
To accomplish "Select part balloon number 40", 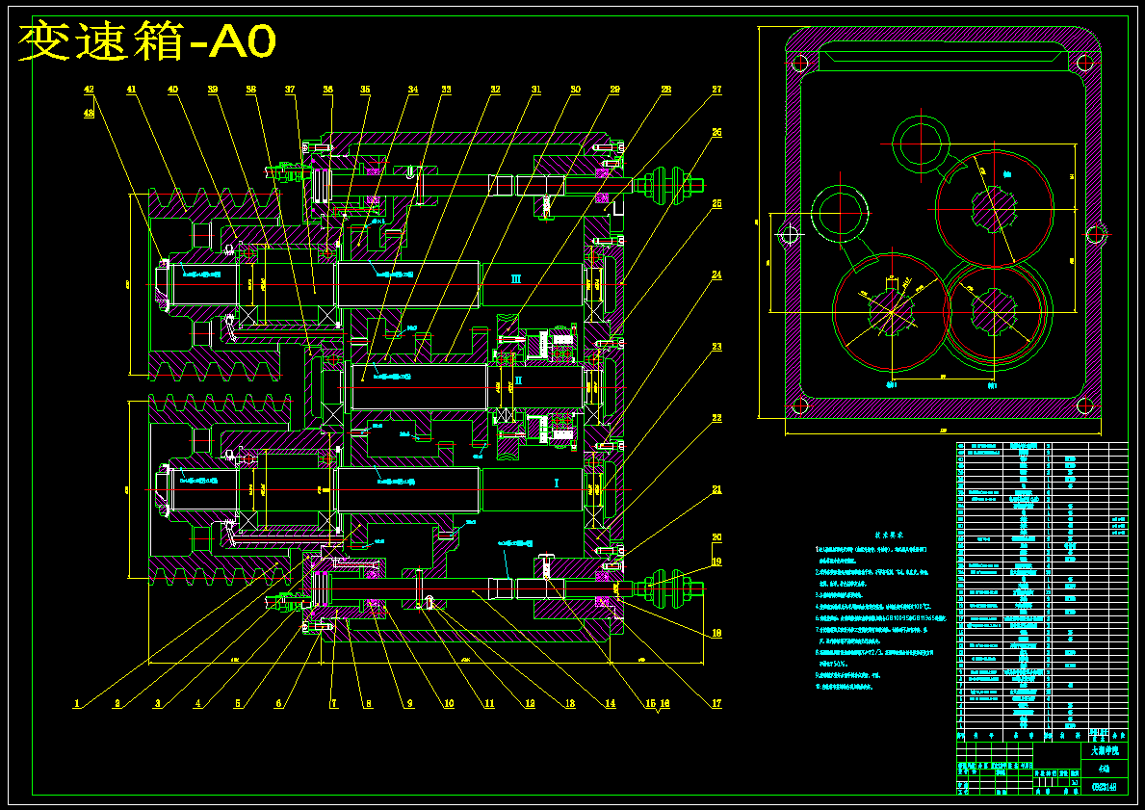I will click(173, 90).
